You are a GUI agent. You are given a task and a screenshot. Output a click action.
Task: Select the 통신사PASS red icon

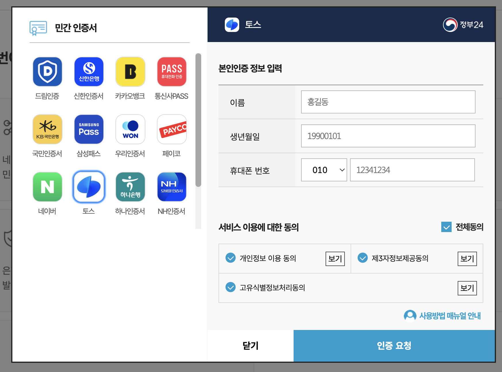(172, 72)
